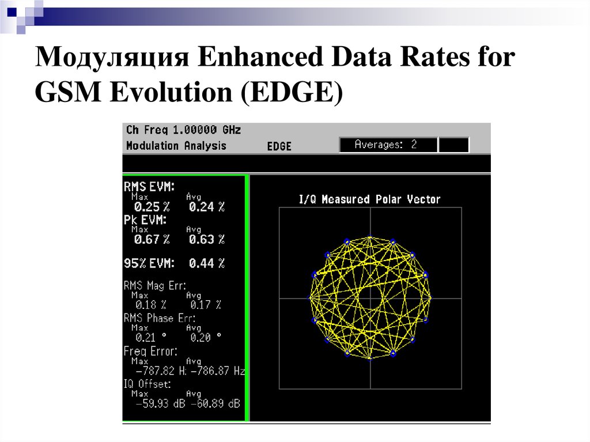The image size is (590, 442).
Task: Click IQ Offset avg "-60.89 dB"
Action: (x=215, y=403)
